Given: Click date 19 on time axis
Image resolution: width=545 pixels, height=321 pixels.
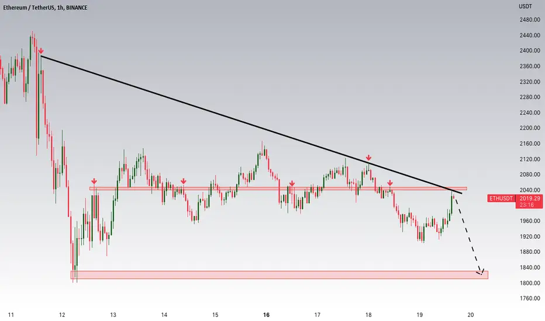Looking at the screenshot, I should pos(419,315).
